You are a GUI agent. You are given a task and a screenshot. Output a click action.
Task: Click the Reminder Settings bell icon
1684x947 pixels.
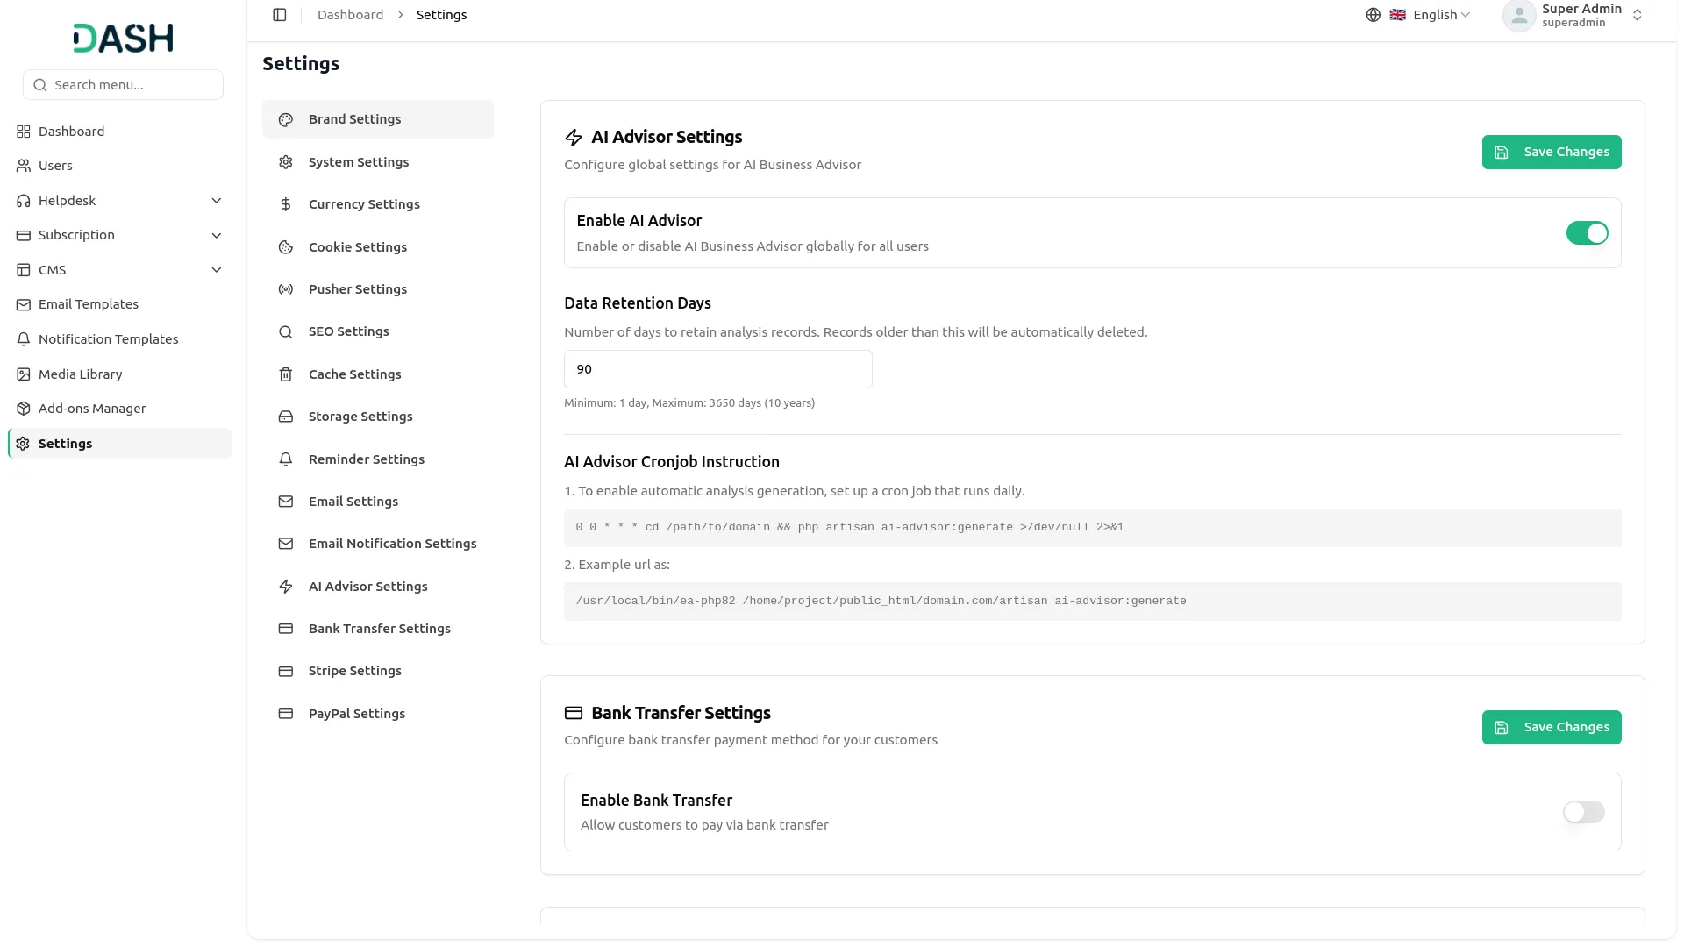[286, 459]
